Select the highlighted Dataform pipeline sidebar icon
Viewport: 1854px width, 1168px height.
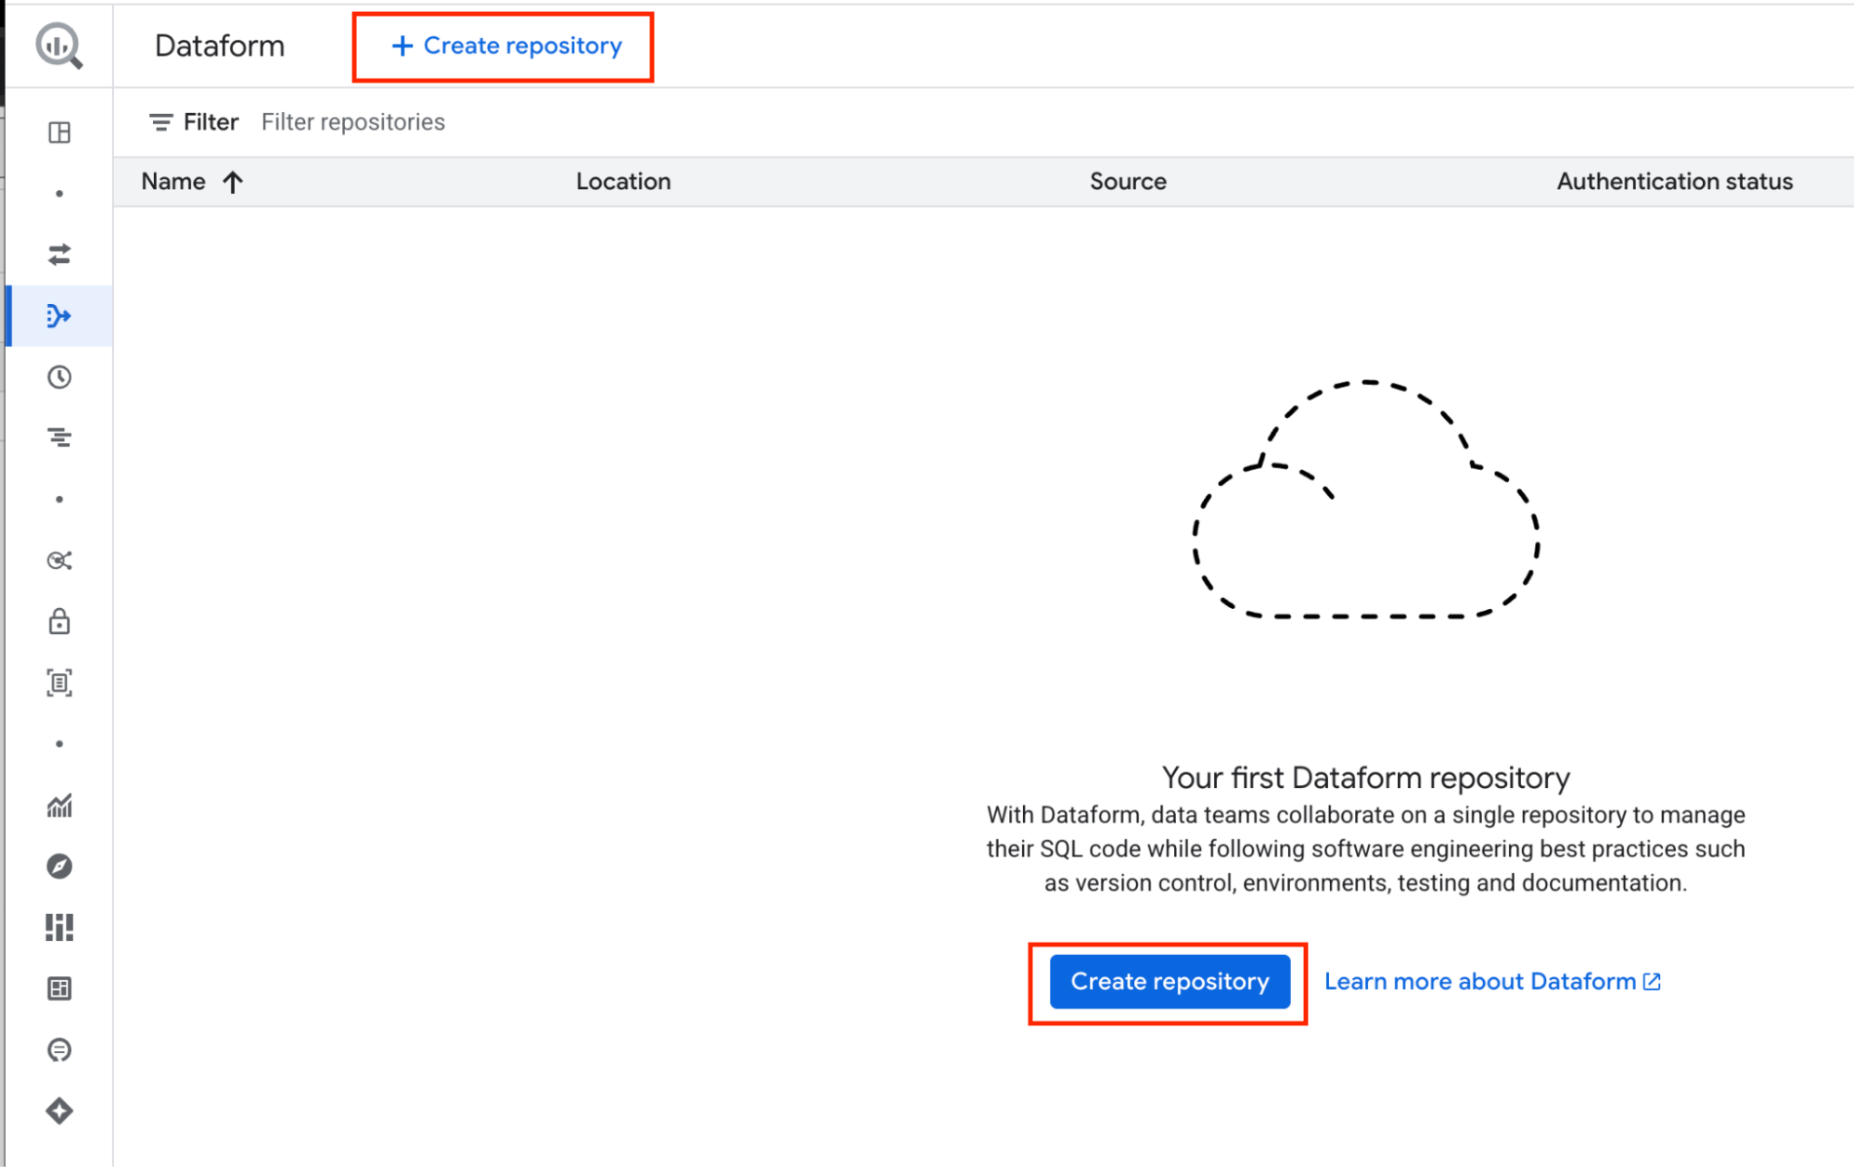59,316
